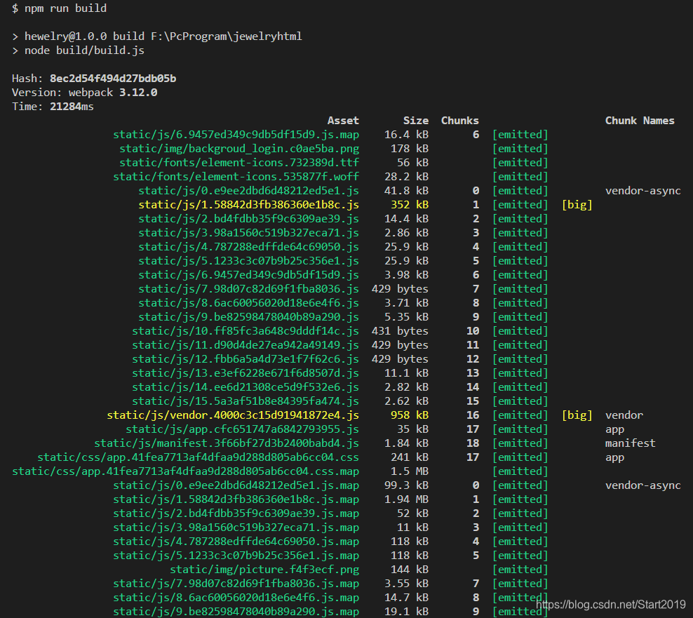Click the 'node build/build.js' line
The height and width of the screenshot is (618, 693).
(x=79, y=51)
